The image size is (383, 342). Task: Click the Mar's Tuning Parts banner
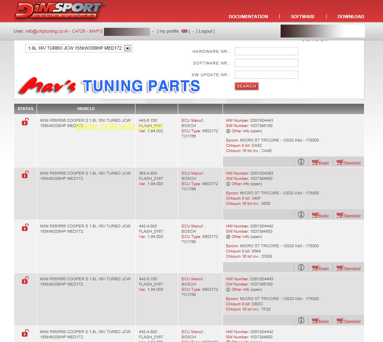coord(109,86)
